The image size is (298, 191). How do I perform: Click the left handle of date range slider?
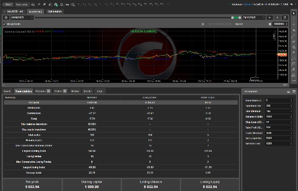point(232,17)
